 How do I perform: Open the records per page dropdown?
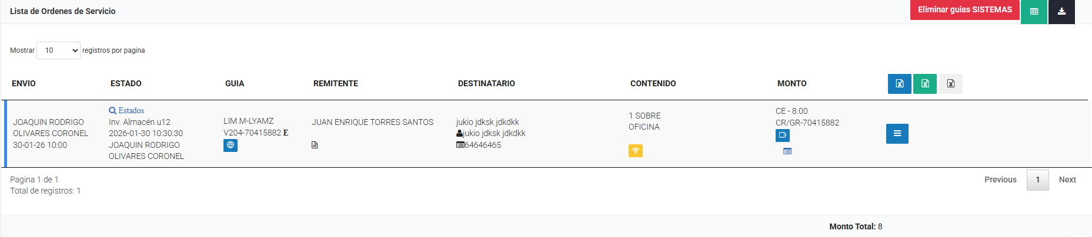tap(58, 50)
